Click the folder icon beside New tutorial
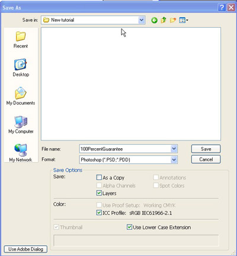237x256 pixels. coord(46,20)
